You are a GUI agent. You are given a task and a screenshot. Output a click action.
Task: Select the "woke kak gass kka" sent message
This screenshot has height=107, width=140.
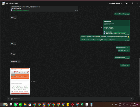tap(122, 58)
